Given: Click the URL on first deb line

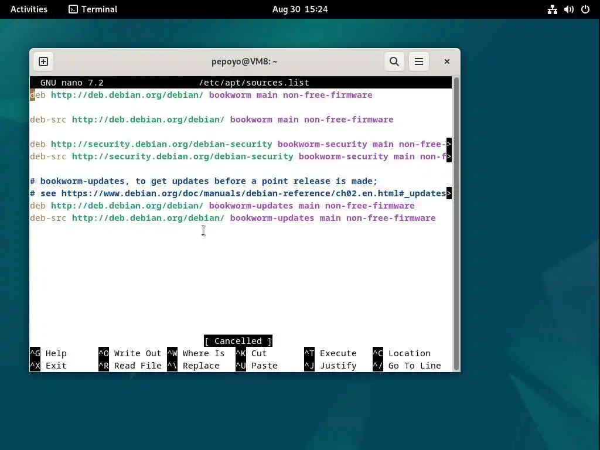Looking at the screenshot, I should point(127,95).
